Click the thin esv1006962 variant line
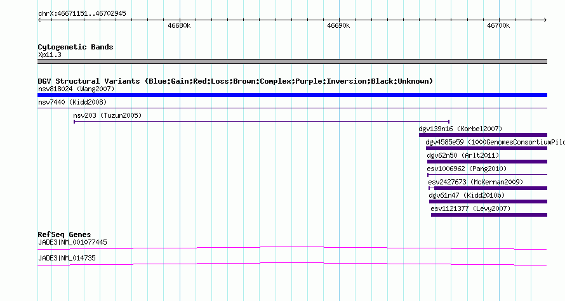 point(487,175)
